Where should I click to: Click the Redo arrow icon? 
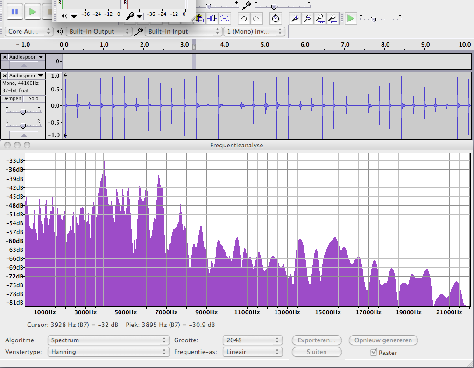tap(256, 19)
